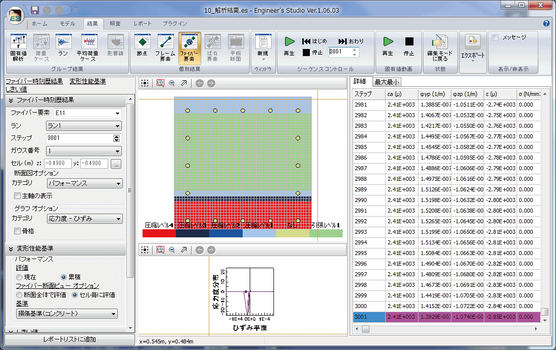The width and height of the screenshot is (556, 350).
Task: Click the Engineer's Studio application button
Action: 15,16
